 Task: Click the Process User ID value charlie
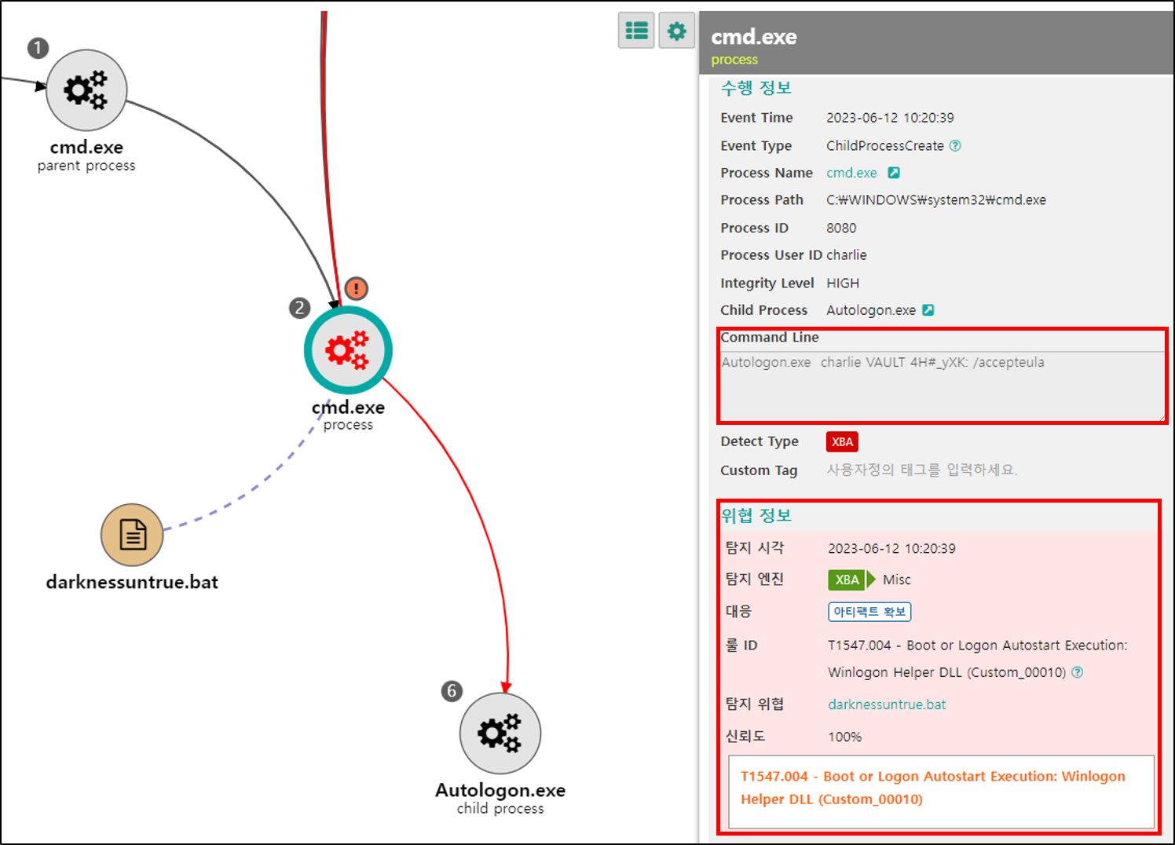click(x=847, y=255)
